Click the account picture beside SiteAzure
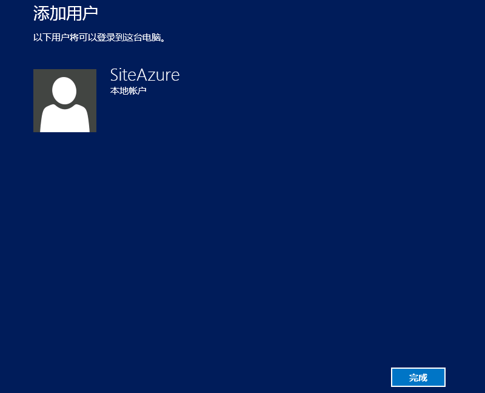Image resolution: width=485 pixels, height=393 pixels. pyautogui.click(x=65, y=101)
